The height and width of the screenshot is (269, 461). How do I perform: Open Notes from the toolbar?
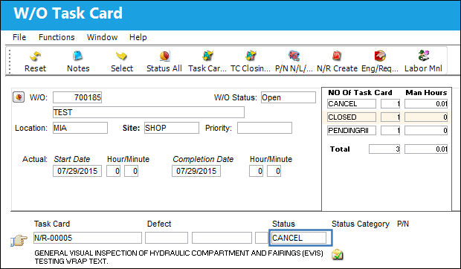[x=77, y=56]
